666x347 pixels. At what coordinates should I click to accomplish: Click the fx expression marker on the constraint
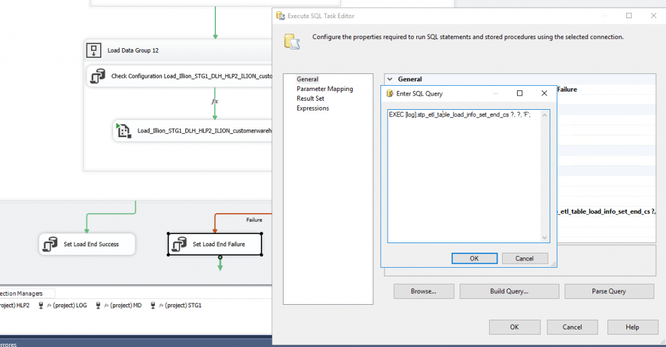coord(215,102)
